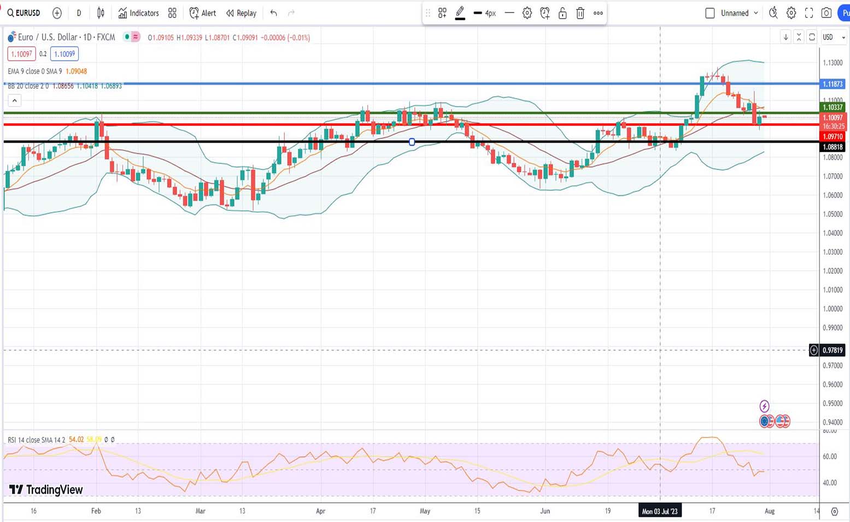This screenshot has width=850, height=522.
Task: Collapse the indicator legend with arrow
Action: point(15,101)
